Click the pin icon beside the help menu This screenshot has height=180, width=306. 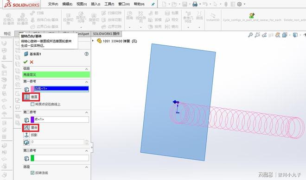pyautogui.click(x=153, y=4)
